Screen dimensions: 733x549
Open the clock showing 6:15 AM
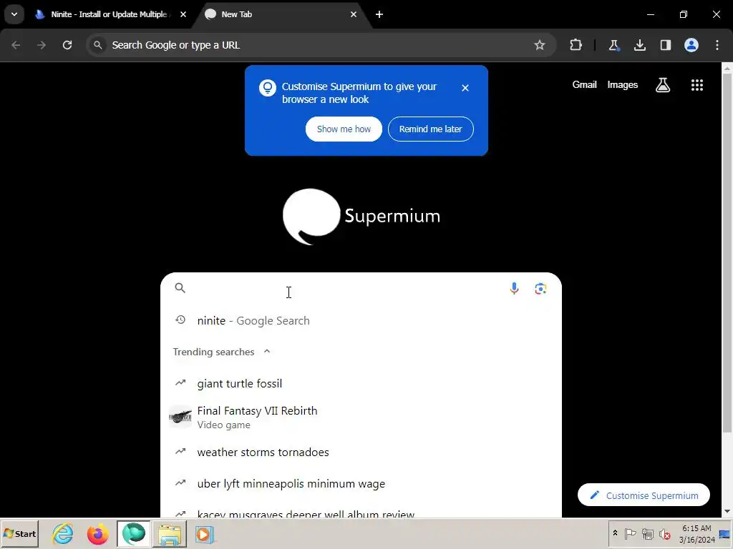pyautogui.click(x=696, y=533)
